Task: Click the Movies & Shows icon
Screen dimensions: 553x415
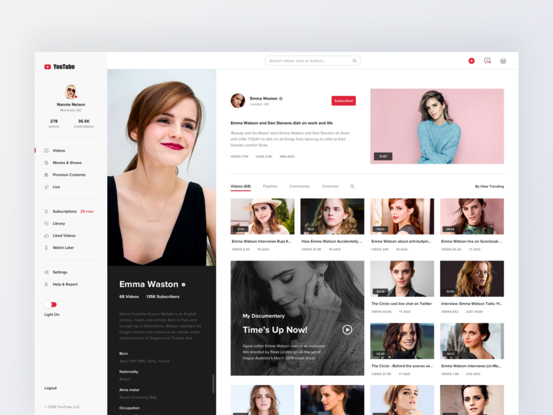Action: [46, 163]
